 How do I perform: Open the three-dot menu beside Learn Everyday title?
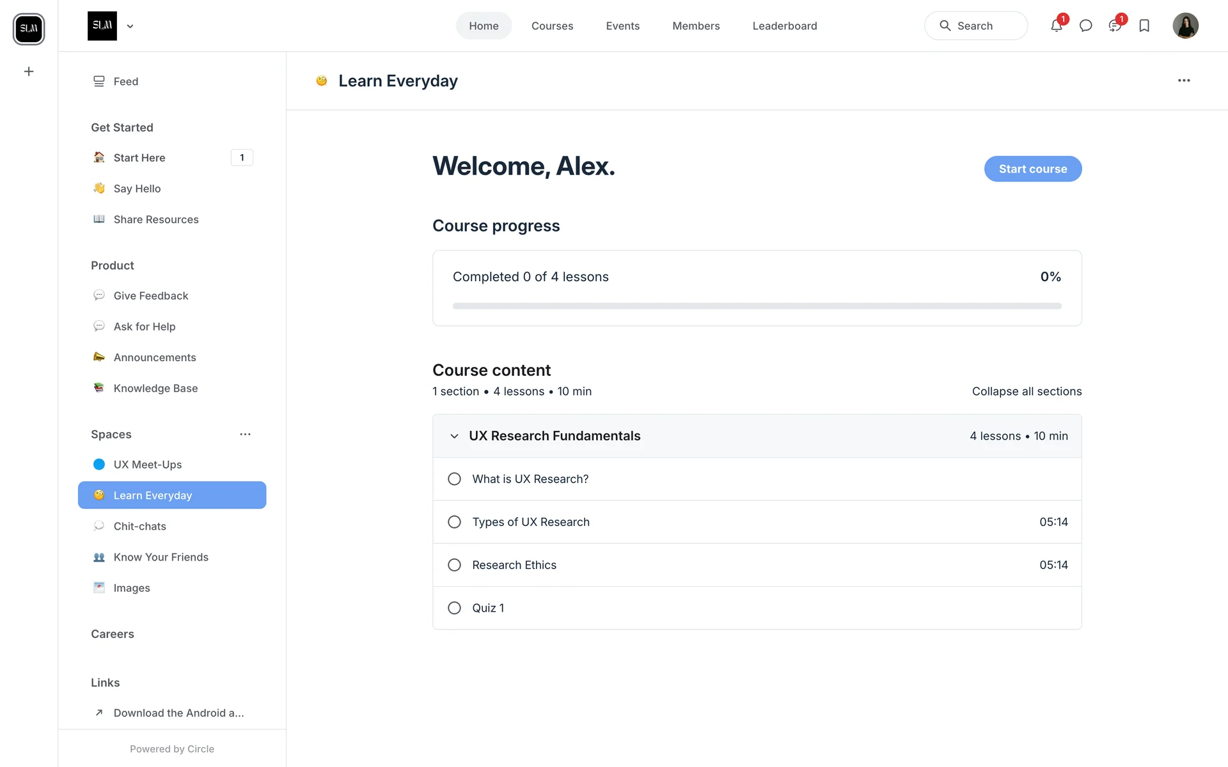click(x=1184, y=81)
